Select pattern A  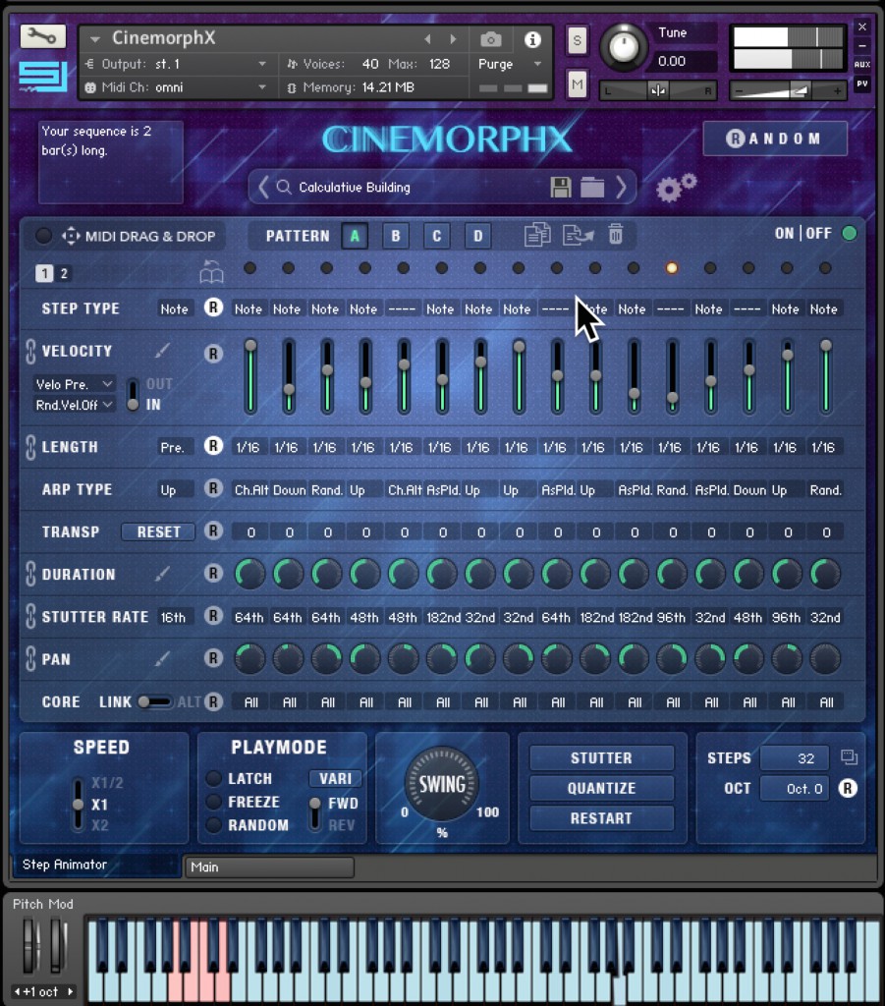coord(355,236)
